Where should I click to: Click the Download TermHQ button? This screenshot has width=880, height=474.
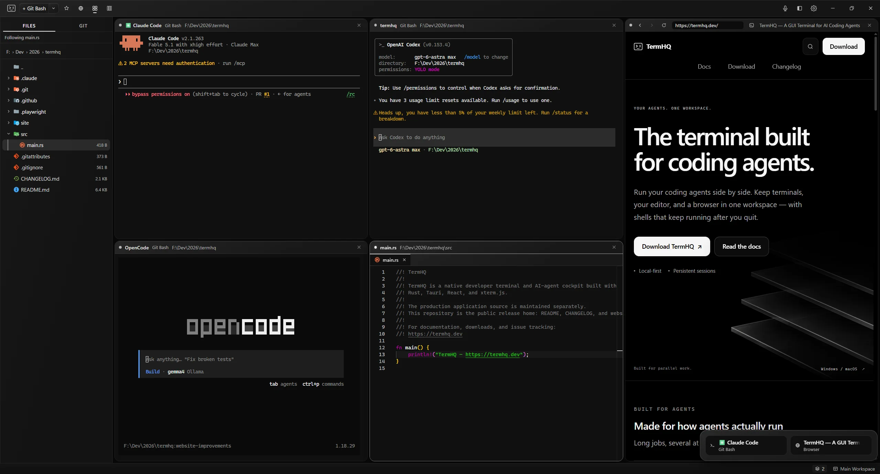(672, 246)
